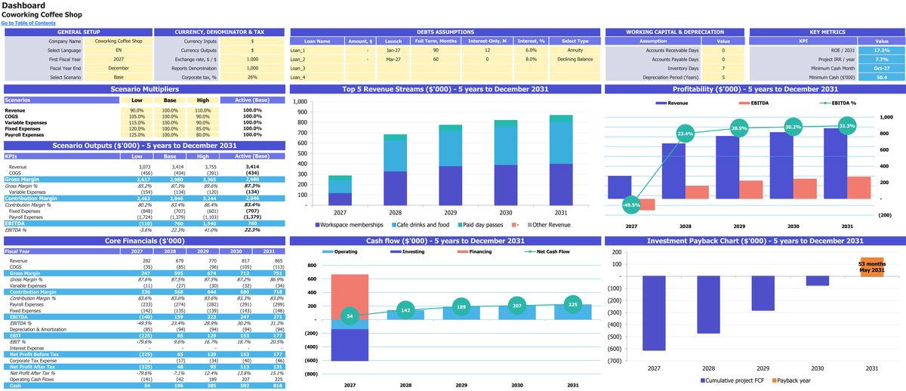Select Project IRR value 7.7%

(x=881, y=59)
